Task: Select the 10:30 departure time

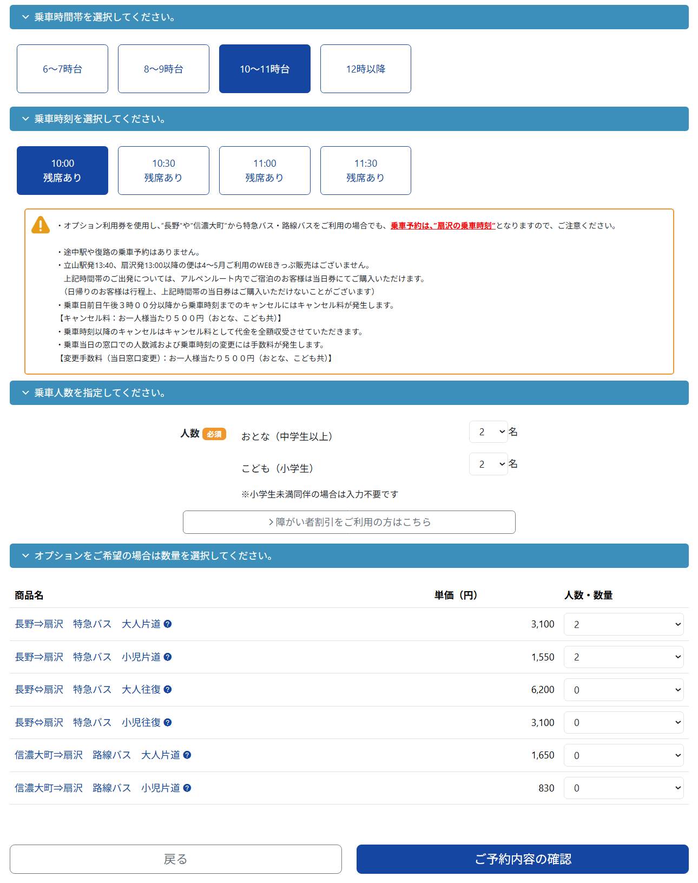Action: pyautogui.click(x=163, y=171)
